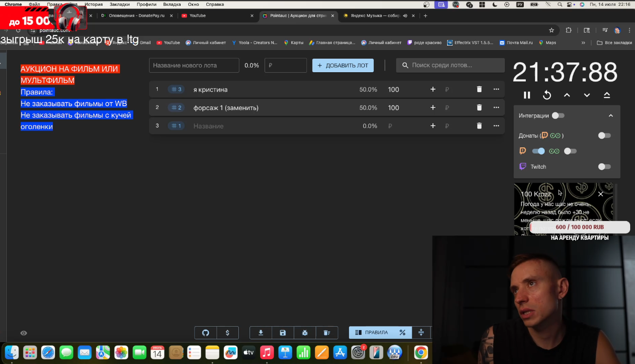
Task: Click the Поиск среди лотов search box
Action: (451, 65)
